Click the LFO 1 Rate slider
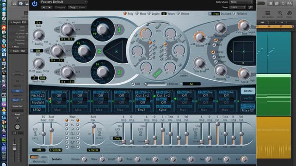 click(51, 134)
